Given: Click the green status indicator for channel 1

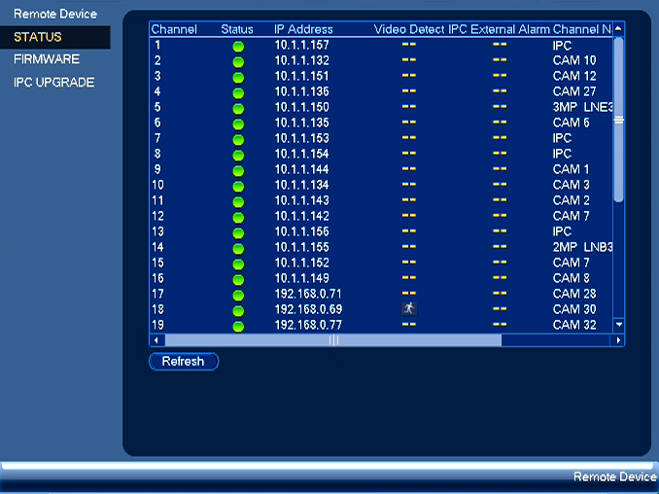Looking at the screenshot, I should pos(238,47).
